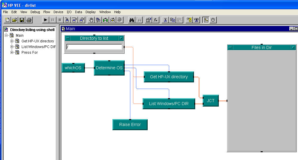Viewport: 298px width, 160px height.
Task: Click the Find binoculars icon
Action: 132,20
